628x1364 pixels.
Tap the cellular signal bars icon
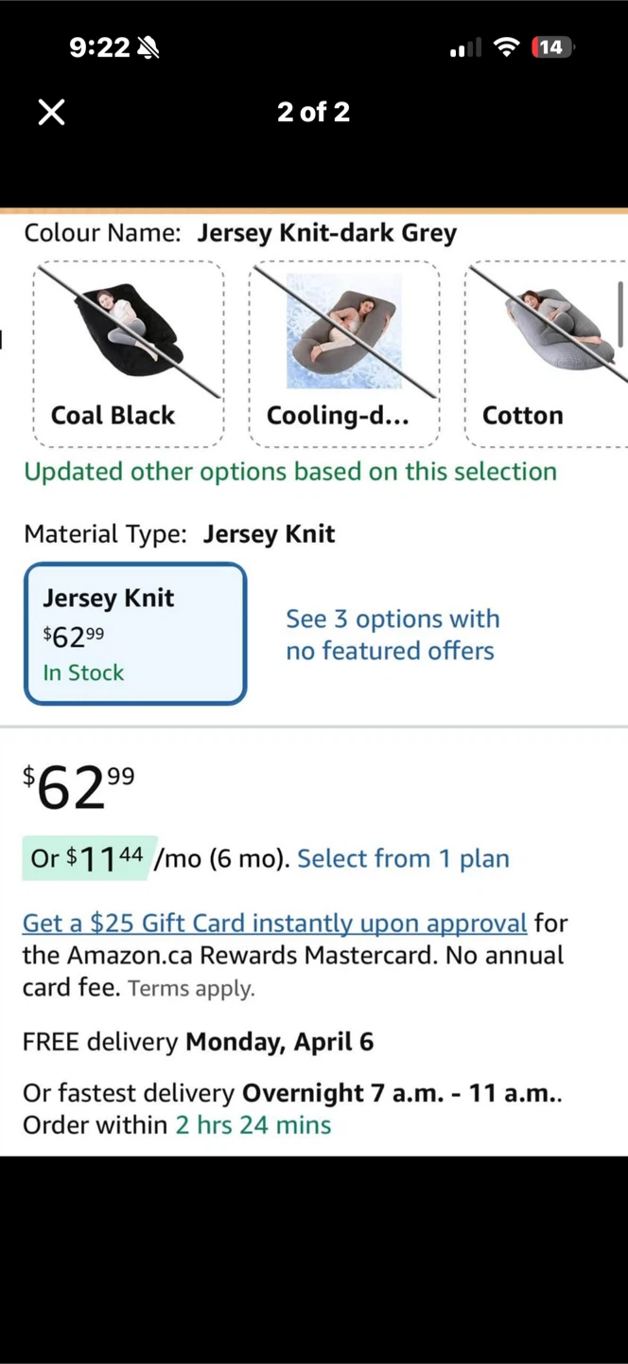pyautogui.click(x=465, y=47)
